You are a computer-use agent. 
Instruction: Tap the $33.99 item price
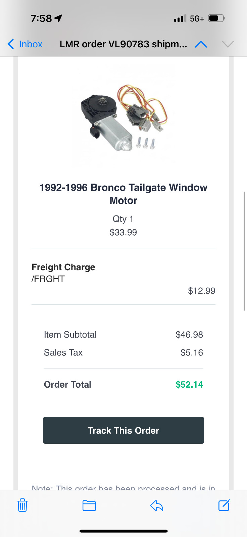coord(123,232)
